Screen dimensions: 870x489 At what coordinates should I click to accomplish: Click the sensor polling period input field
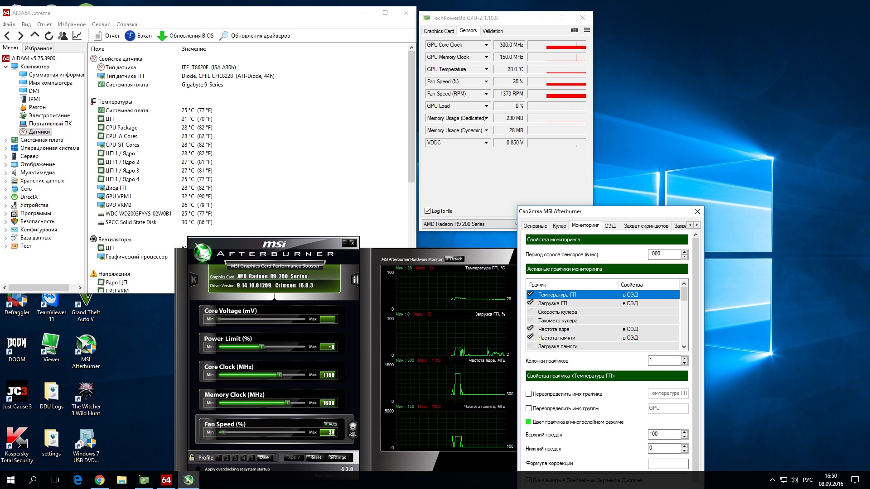pyautogui.click(x=664, y=254)
